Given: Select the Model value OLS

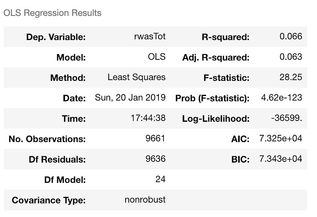Looking at the screenshot, I should click(x=156, y=57).
